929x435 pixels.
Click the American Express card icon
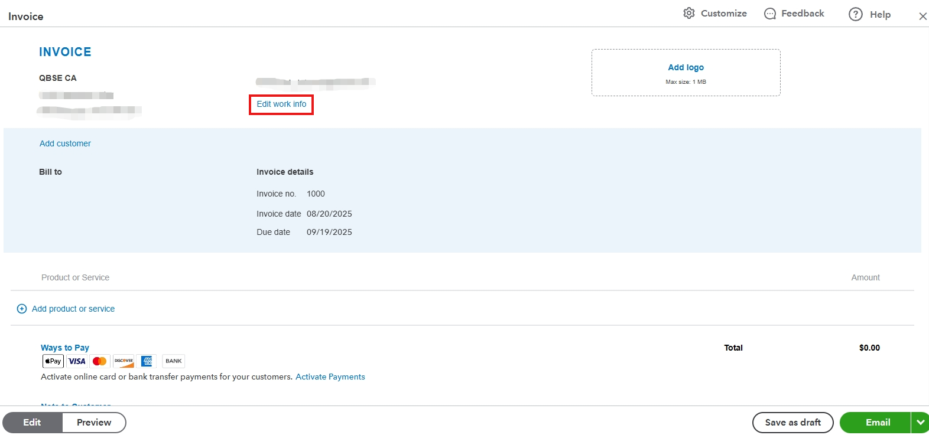[147, 361]
